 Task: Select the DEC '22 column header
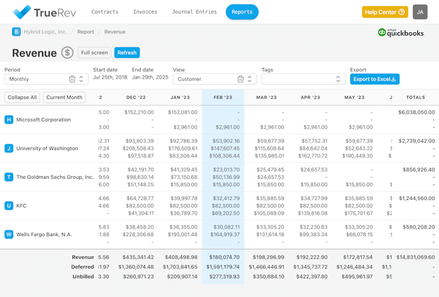click(x=136, y=97)
